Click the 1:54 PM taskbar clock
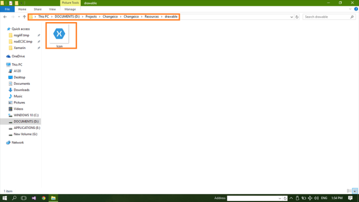 coord(337,198)
